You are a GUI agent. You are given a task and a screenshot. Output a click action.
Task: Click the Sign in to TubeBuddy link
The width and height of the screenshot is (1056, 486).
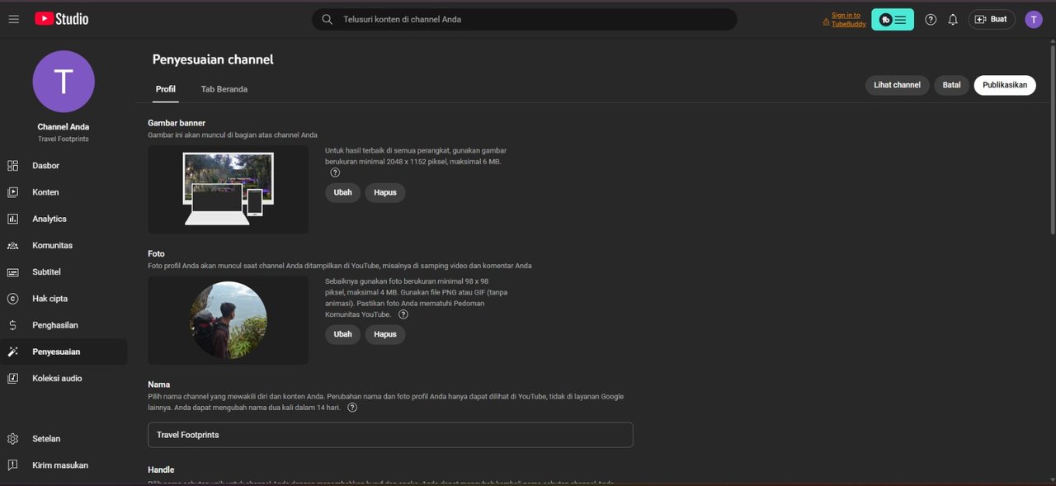(846, 19)
